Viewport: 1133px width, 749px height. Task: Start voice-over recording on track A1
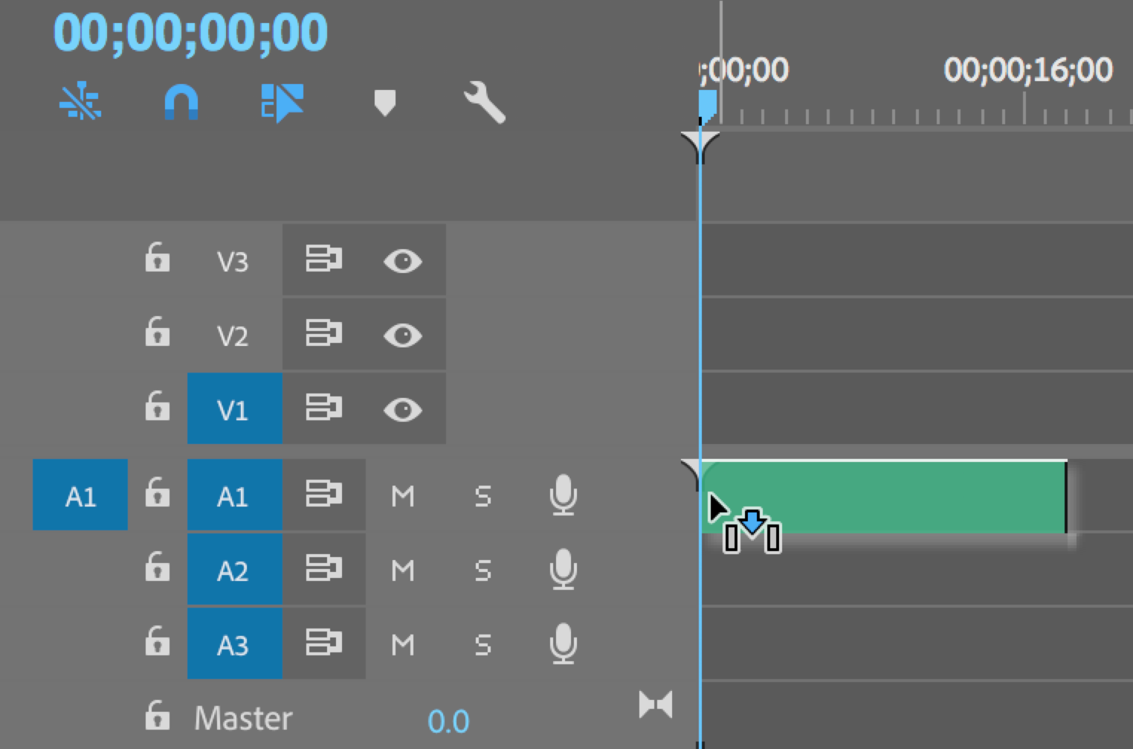pos(564,496)
